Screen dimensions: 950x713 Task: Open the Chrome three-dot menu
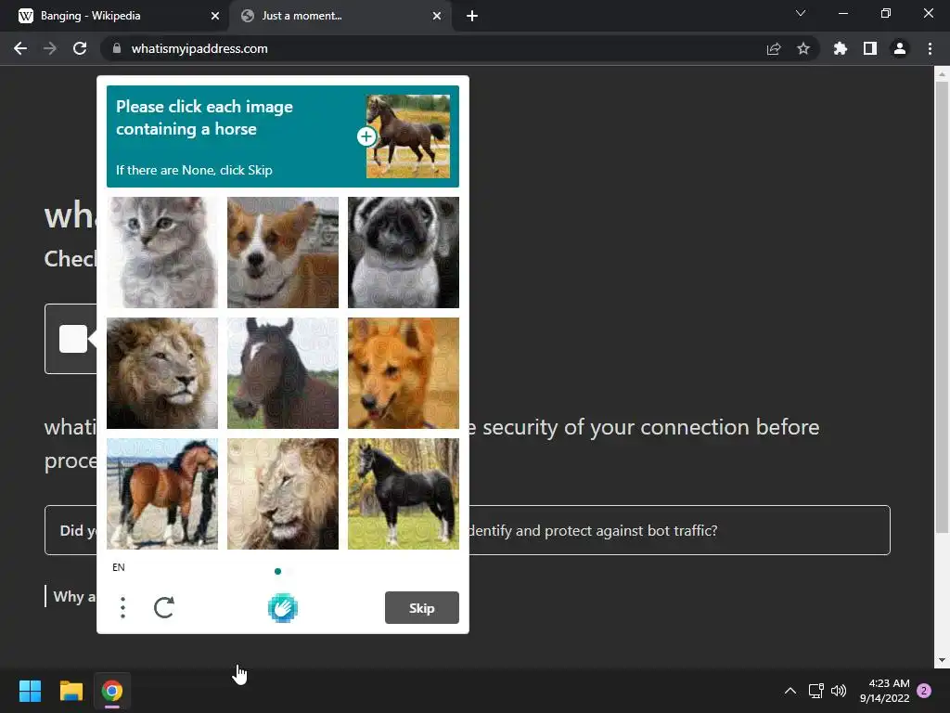tap(930, 48)
